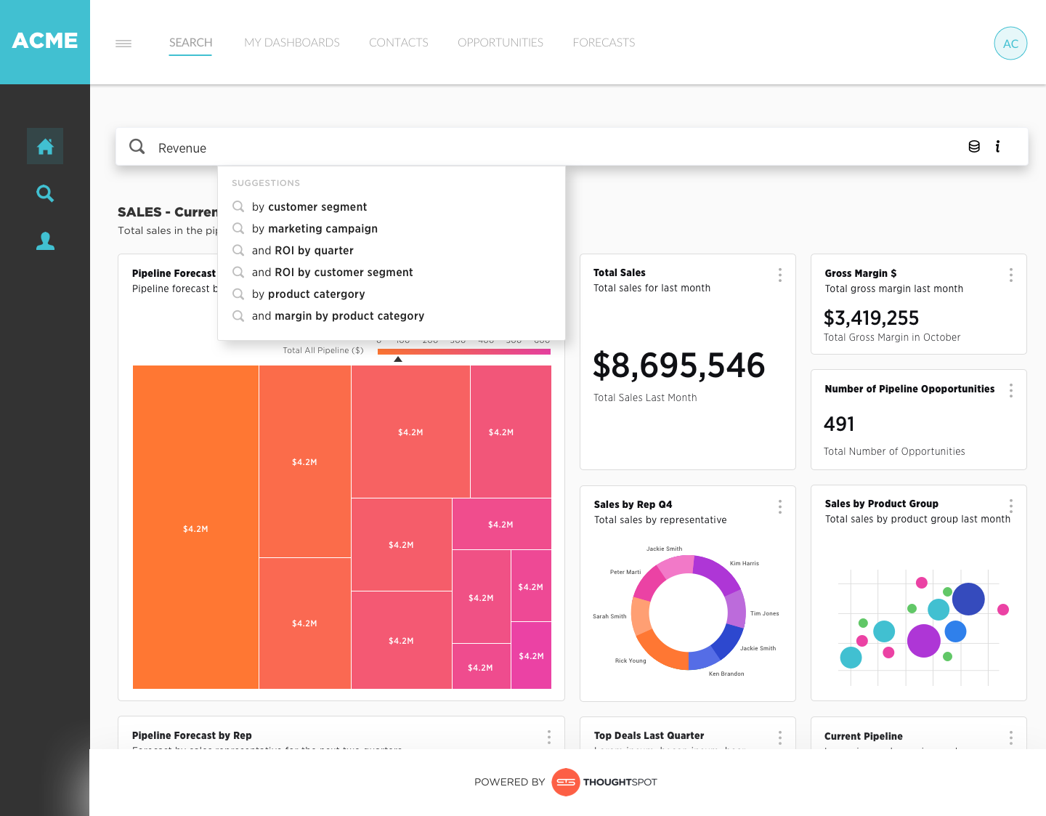Click the info icon in the search bar
The width and height of the screenshot is (1046, 816).
998,147
